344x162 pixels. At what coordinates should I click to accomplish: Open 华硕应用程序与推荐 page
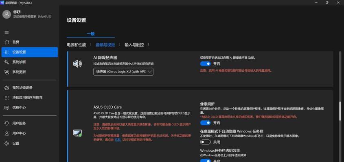tap(30, 98)
